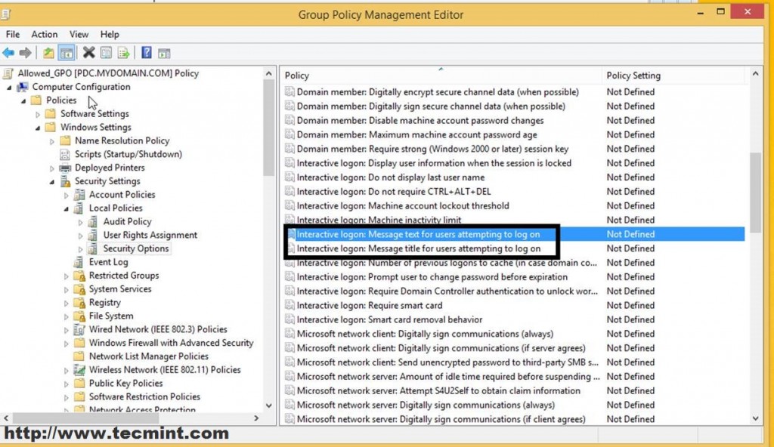The width and height of the screenshot is (774, 447).
Task: Expand Wired Network (IEEE 802.3) Policies
Action: [67, 329]
